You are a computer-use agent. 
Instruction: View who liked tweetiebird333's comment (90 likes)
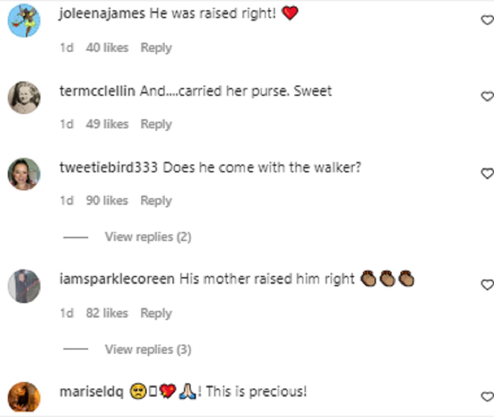click(x=107, y=201)
